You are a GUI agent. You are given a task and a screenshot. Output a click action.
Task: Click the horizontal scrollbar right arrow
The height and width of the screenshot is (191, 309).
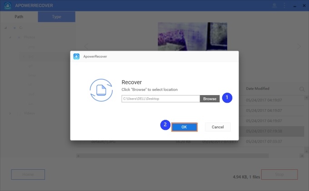click(x=302, y=156)
